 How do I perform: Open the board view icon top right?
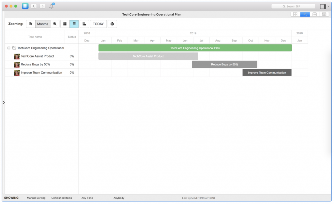[x=295, y=14]
